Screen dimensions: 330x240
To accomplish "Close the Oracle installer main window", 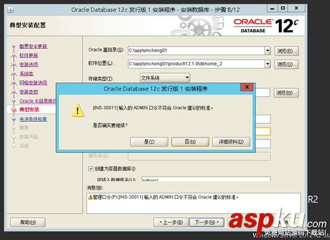I will (x=297, y=8).
